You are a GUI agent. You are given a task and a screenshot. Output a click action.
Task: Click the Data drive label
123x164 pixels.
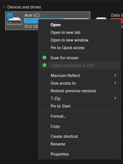tap(117, 15)
